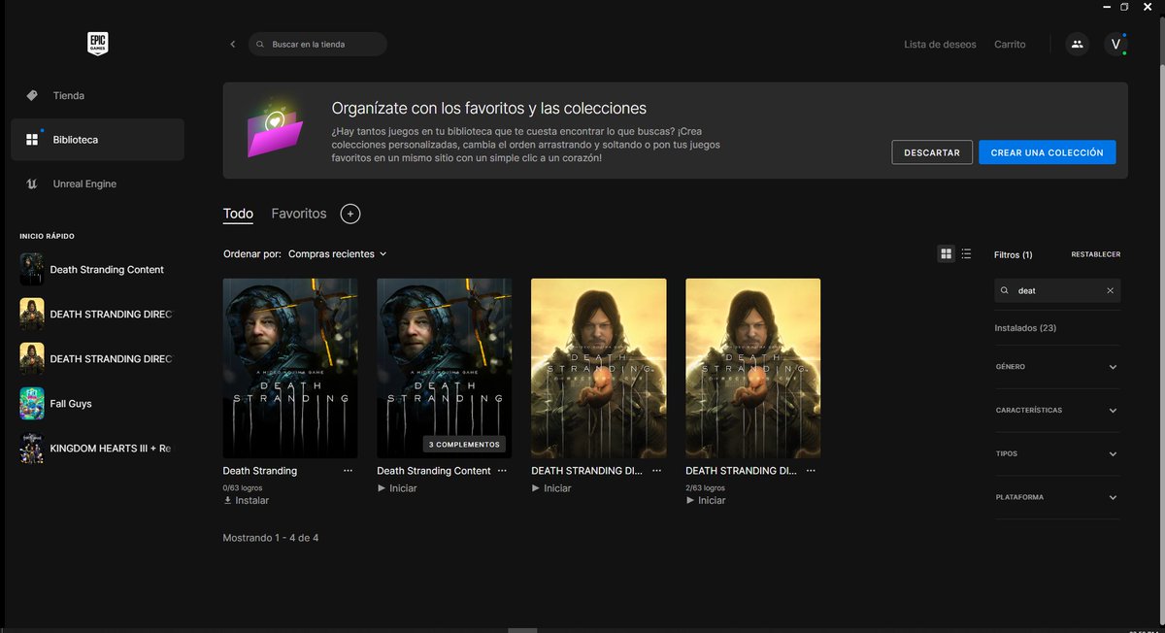The width and height of the screenshot is (1165, 633).
Task: Open the friends list icon
Action: [x=1077, y=44]
